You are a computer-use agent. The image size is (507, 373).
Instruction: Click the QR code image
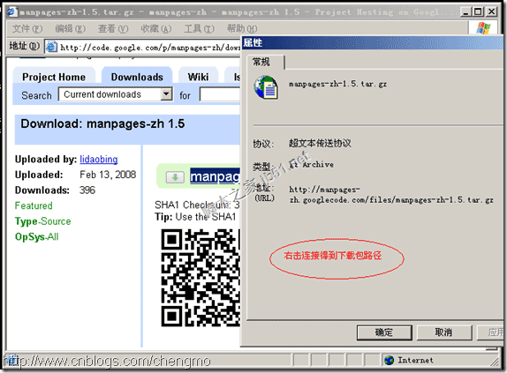tap(201, 278)
